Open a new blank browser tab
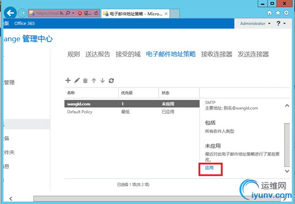 click(175, 13)
